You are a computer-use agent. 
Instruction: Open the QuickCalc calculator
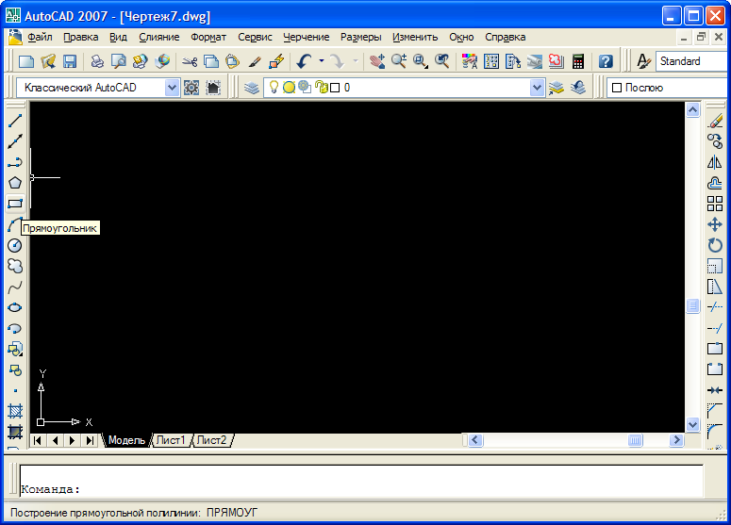[578, 61]
